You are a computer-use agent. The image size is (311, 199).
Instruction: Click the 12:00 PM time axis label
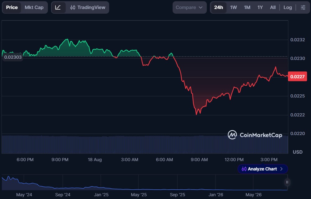[x=234, y=160]
